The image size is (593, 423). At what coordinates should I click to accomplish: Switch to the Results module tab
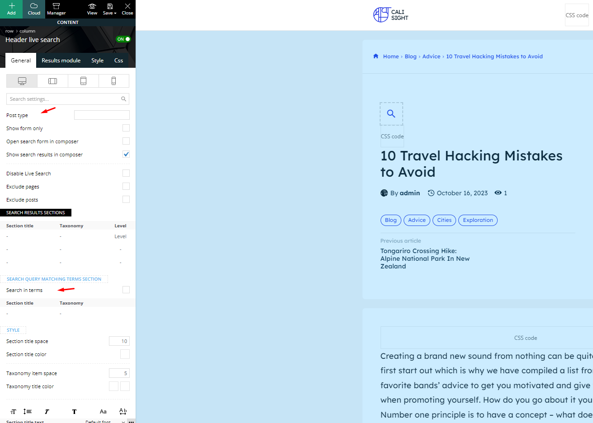[61, 60]
